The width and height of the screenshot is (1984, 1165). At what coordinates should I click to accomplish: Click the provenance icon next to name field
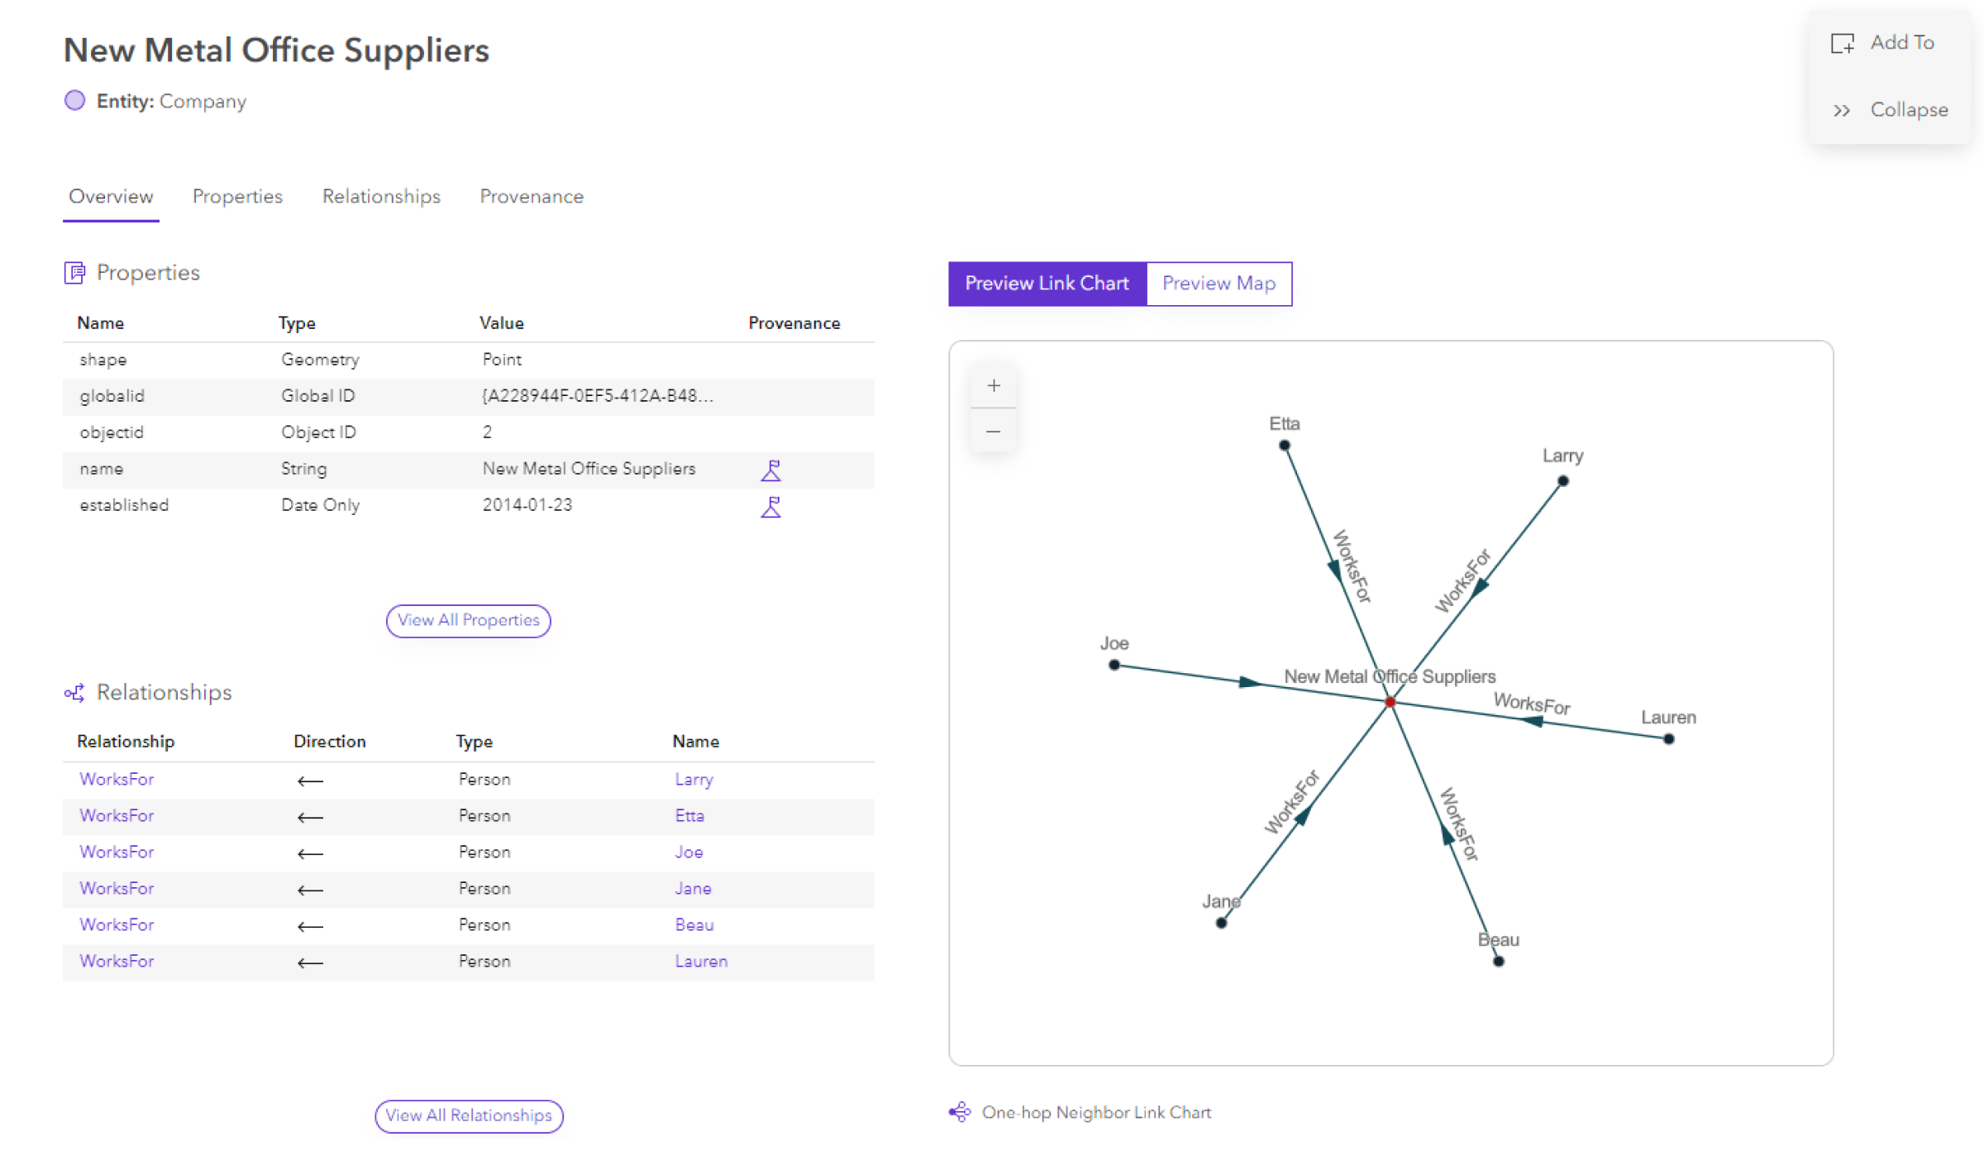pos(770,469)
